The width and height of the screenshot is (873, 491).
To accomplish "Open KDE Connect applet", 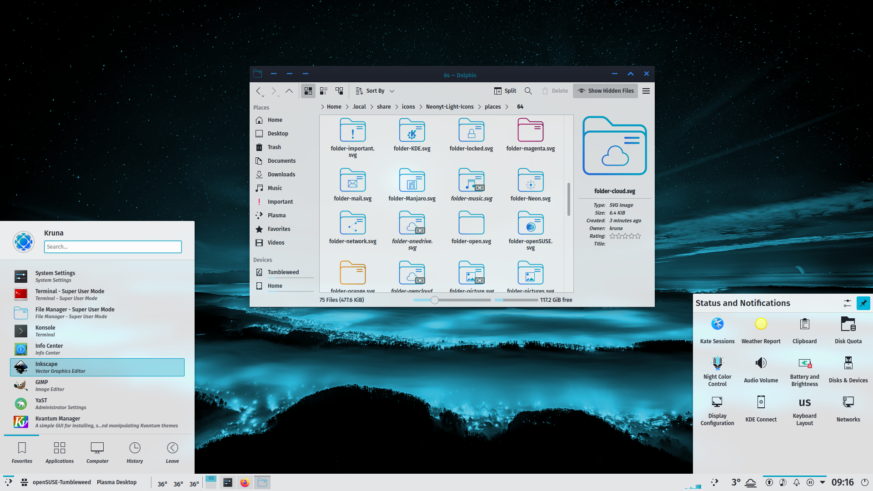I will pyautogui.click(x=761, y=409).
